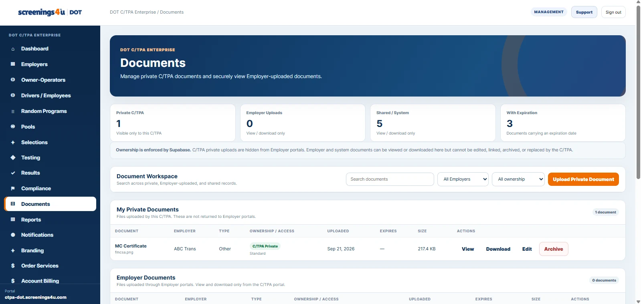
Task: Click Sign out button
Action: [x=613, y=12]
